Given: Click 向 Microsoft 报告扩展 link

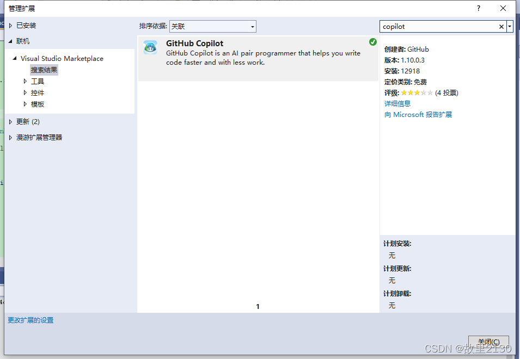Looking at the screenshot, I should coord(418,115).
